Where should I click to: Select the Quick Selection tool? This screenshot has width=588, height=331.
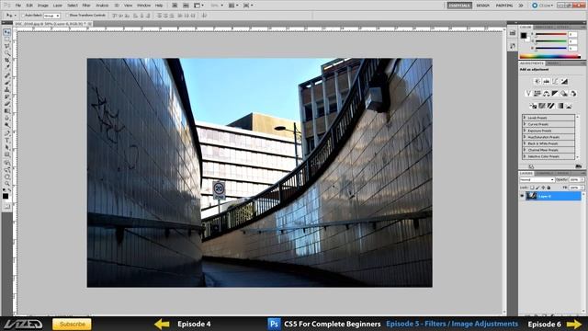7,53
